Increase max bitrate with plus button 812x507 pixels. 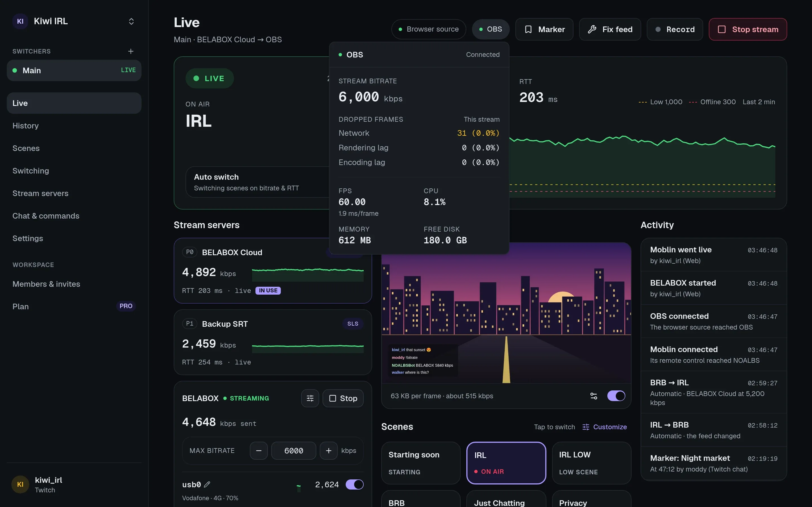click(x=328, y=451)
